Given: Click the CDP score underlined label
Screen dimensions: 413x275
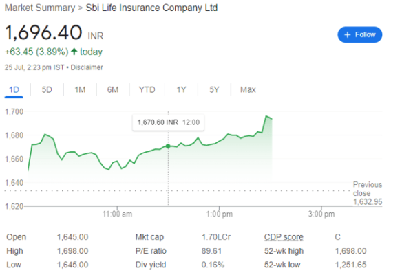Looking at the screenshot, I should pos(284,237).
